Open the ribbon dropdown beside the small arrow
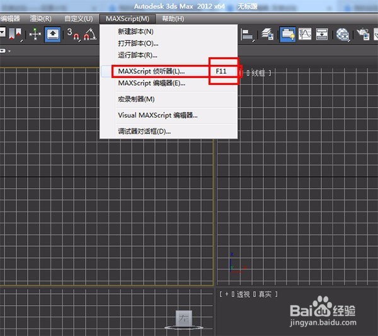 [3, 51]
